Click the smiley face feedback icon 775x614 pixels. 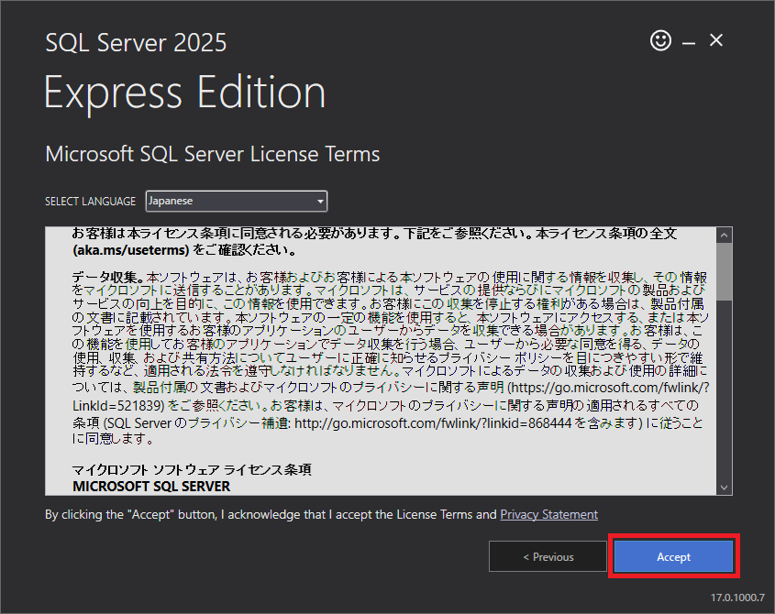coord(660,40)
